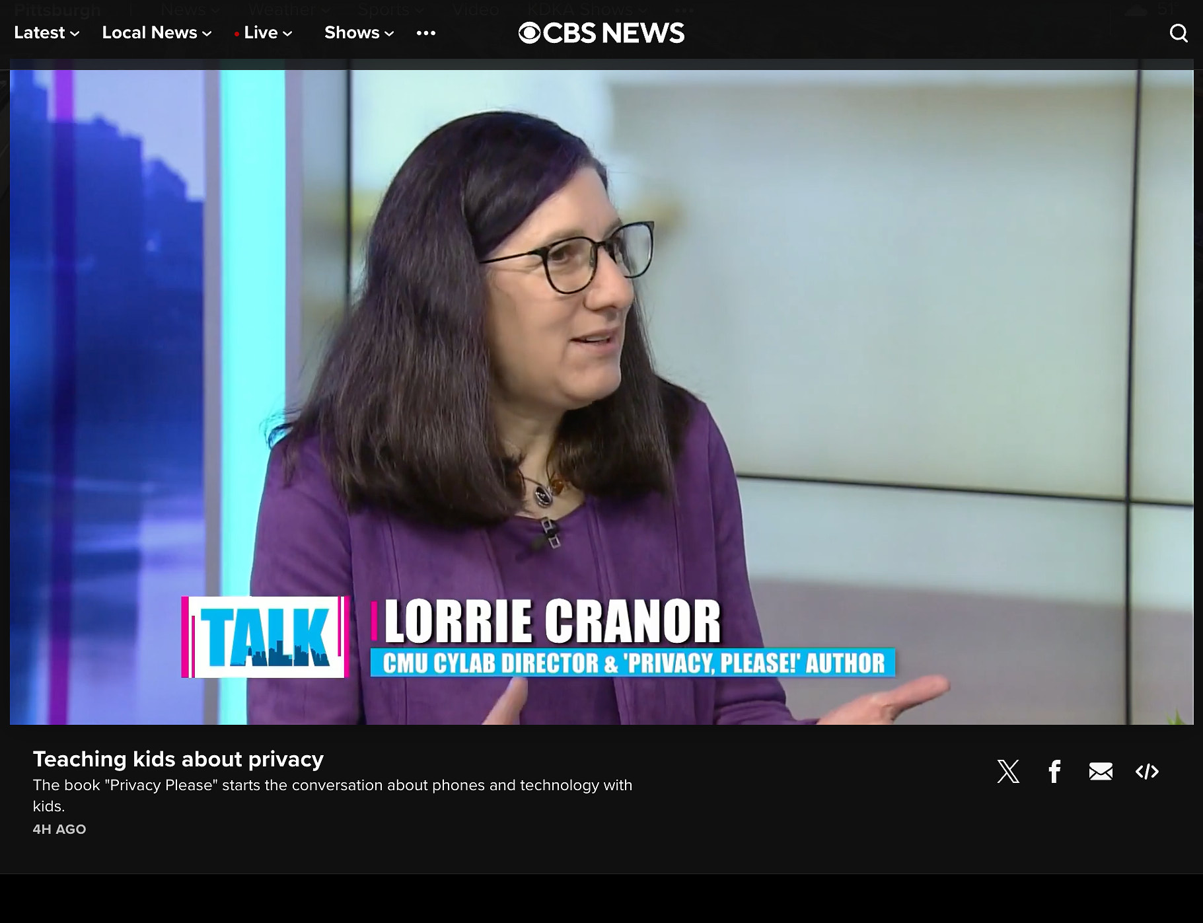The image size is (1203, 923).
Task: Click the Shows nav label
Action: (351, 33)
